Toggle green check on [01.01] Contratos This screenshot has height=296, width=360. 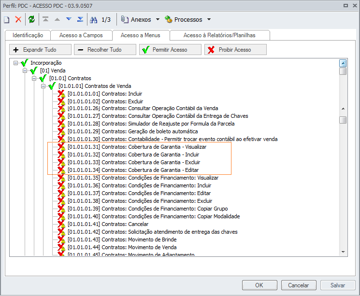coord(43,78)
